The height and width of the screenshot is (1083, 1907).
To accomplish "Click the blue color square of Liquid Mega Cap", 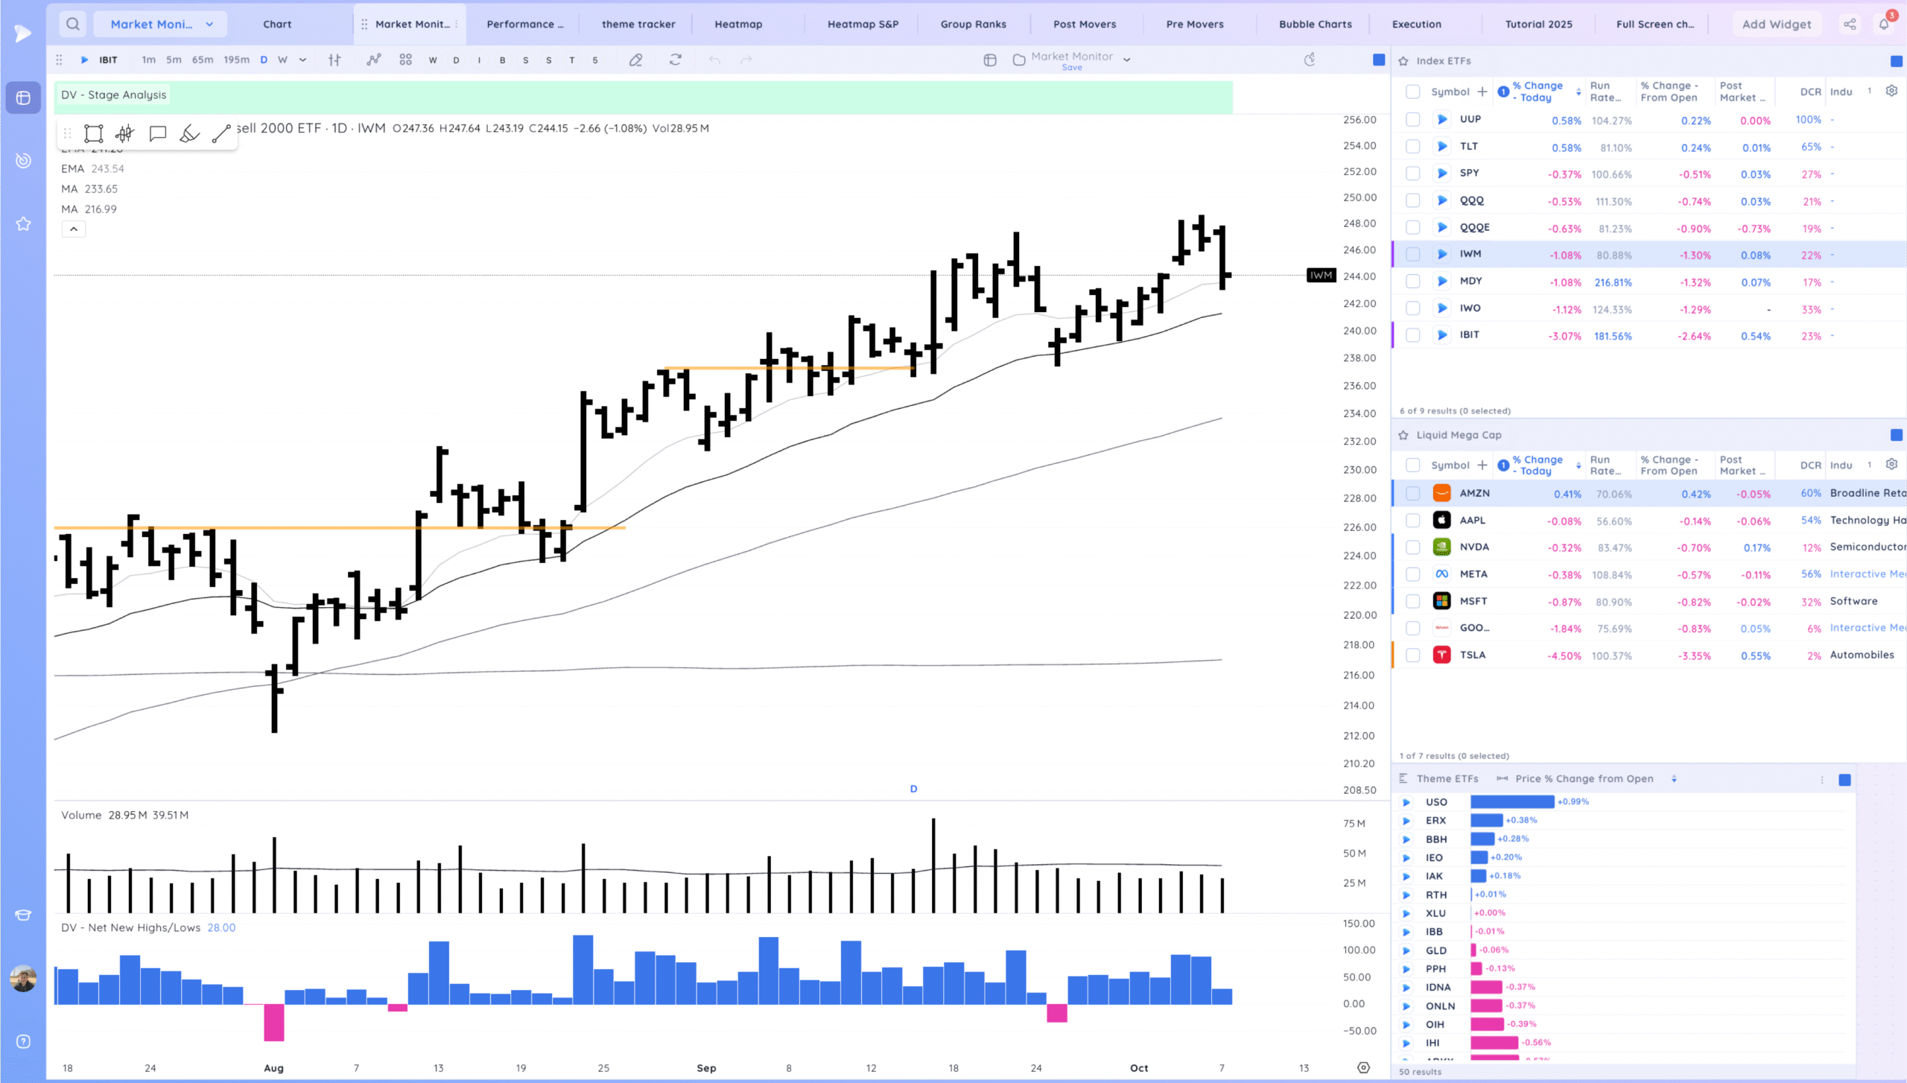I will [x=1896, y=435].
